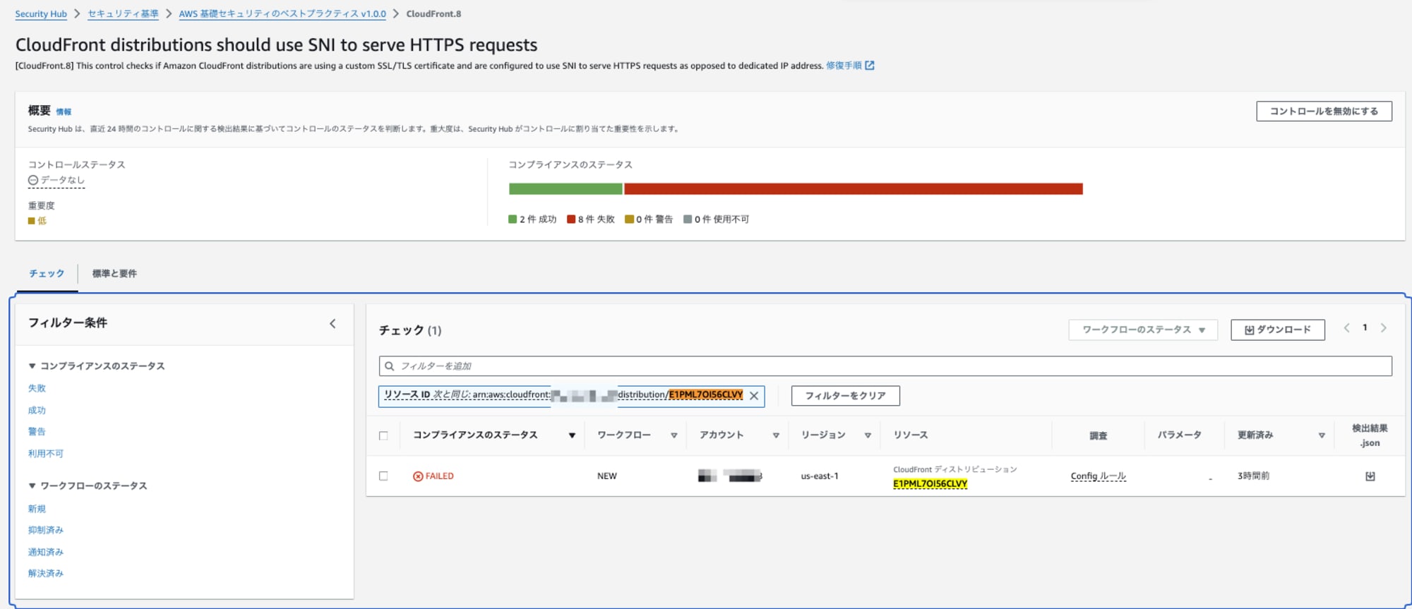Click コントロールを無効にする button
This screenshot has height=609, width=1412.
(x=1324, y=111)
